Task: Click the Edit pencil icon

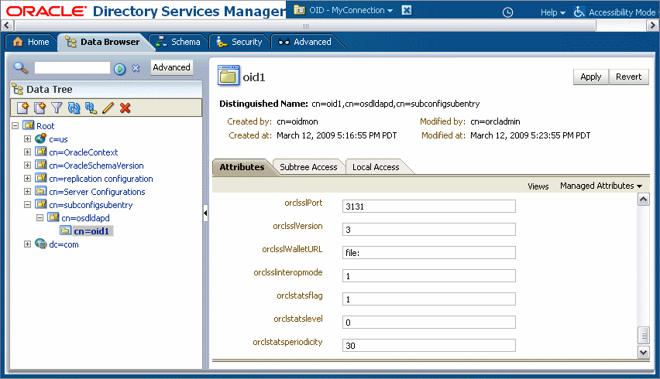Action: click(108, 108)
